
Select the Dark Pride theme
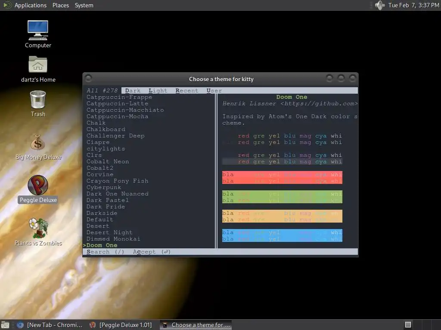point(106,207)
